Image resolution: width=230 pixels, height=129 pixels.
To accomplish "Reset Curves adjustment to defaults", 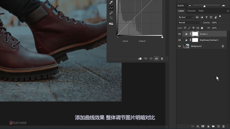I will point(151,59).
